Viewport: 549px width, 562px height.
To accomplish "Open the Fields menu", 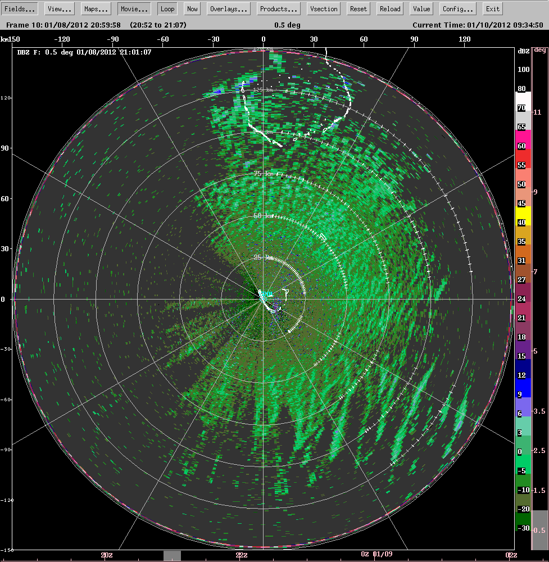I will 19,8.
